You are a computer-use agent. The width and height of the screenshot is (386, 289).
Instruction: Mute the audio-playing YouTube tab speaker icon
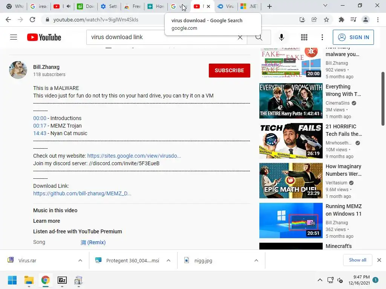pos(69,6)
